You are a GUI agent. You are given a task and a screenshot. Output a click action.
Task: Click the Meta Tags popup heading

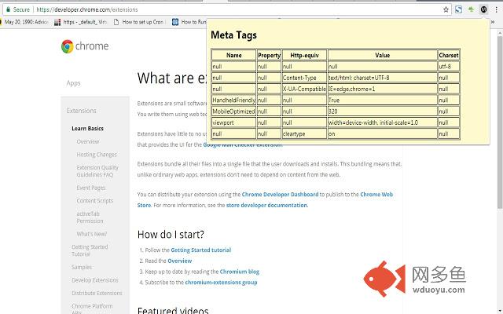click(x=233, y=35)
